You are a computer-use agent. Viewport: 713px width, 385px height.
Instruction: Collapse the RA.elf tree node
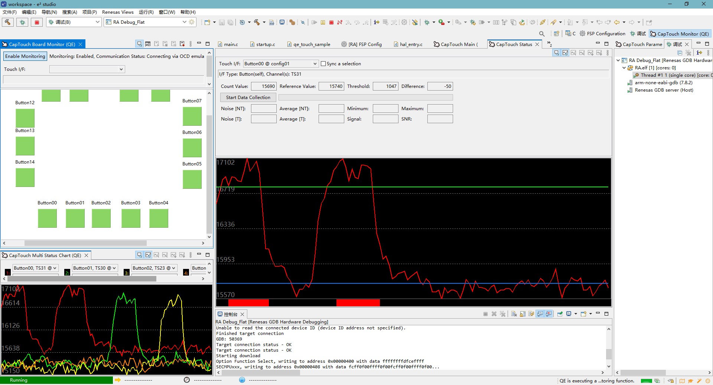coord(624,68)
